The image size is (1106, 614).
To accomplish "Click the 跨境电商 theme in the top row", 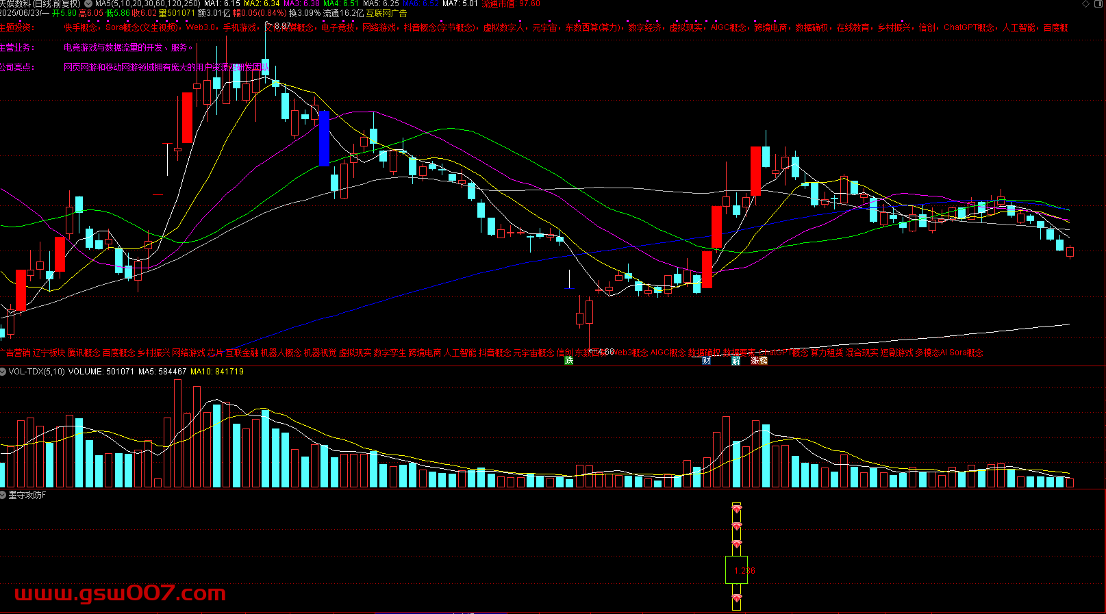I will [770, 28].
